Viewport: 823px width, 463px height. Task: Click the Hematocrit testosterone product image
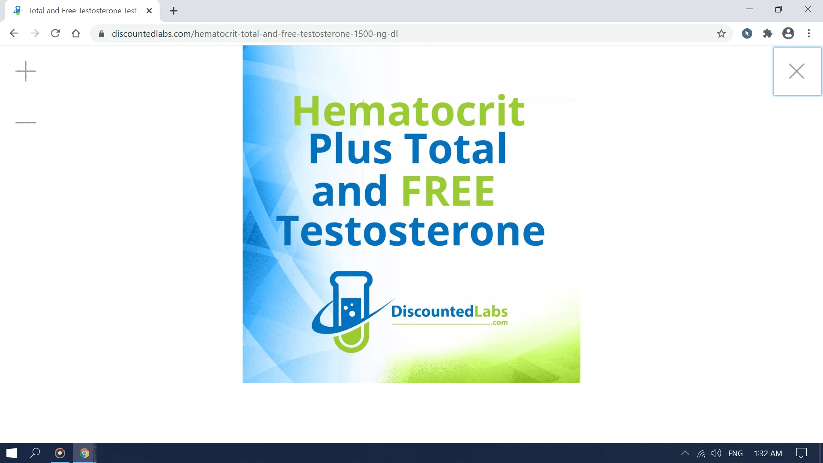pos(411,214)
